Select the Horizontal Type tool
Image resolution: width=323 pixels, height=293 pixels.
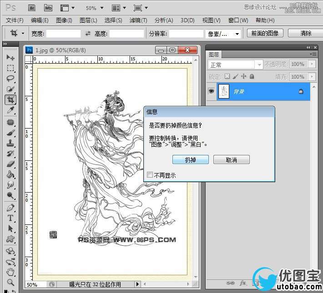pyautogui.click(x=10, y=218)
